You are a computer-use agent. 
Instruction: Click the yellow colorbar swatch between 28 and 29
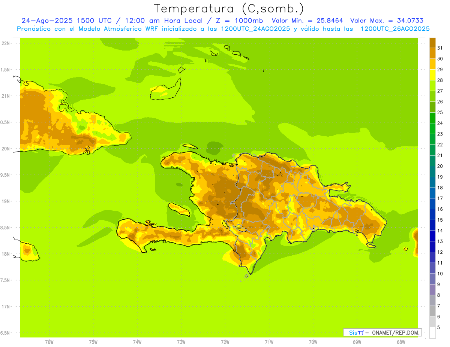432,75
